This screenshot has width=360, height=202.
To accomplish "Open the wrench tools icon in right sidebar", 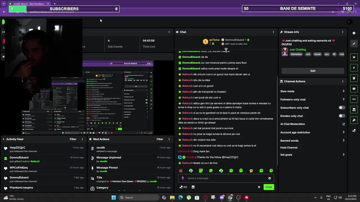I will point(354,120).
